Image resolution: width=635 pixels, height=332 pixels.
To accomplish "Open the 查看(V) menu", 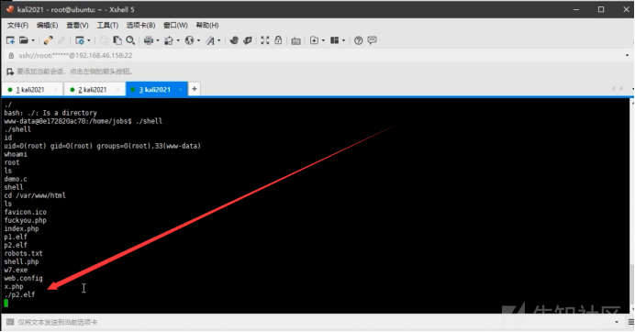I will pos(77,25).
